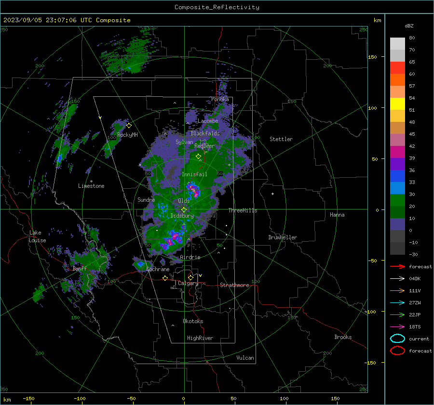Click the storm cell cluster north of Airdrie
Screen dimensions: 434x405
click(172, 239)
